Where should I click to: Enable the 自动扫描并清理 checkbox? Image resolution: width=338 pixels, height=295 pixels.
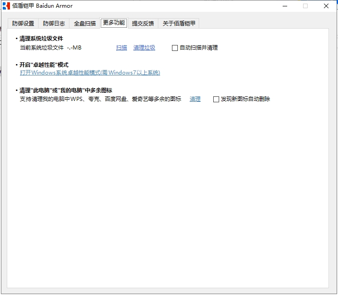(175, 48)
